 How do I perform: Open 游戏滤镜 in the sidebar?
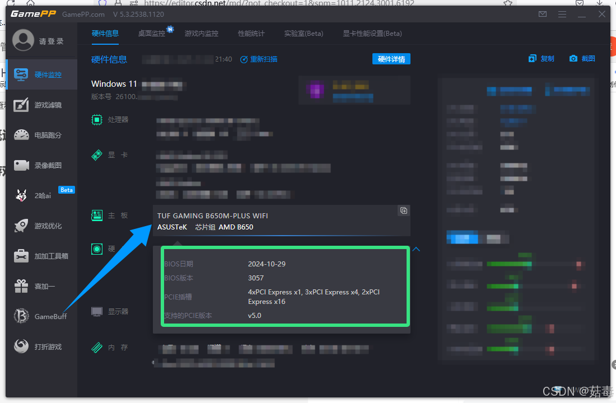41,105
